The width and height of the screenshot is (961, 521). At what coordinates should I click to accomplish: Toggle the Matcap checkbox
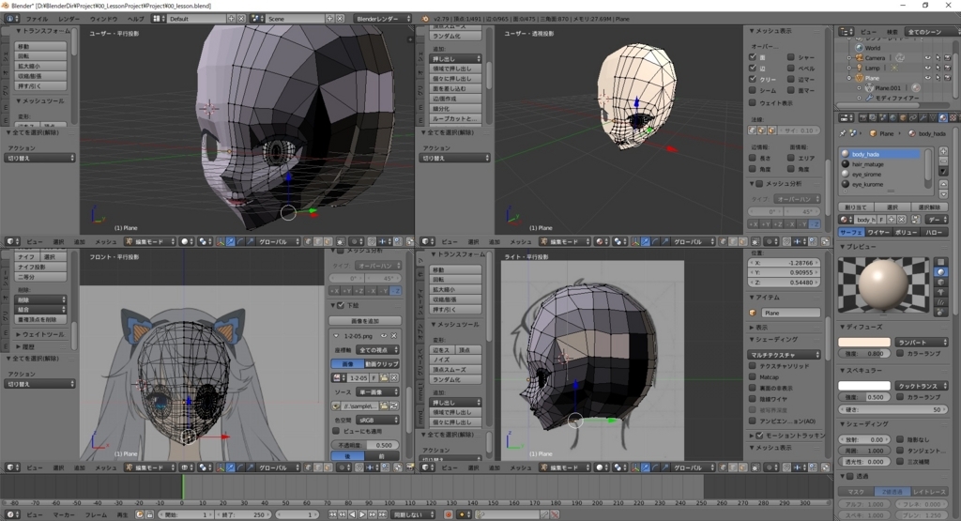[752, 376]
